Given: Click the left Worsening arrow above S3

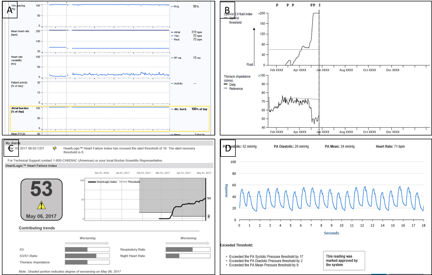Looking at the screenshot, I should click(x=87, y=243).
